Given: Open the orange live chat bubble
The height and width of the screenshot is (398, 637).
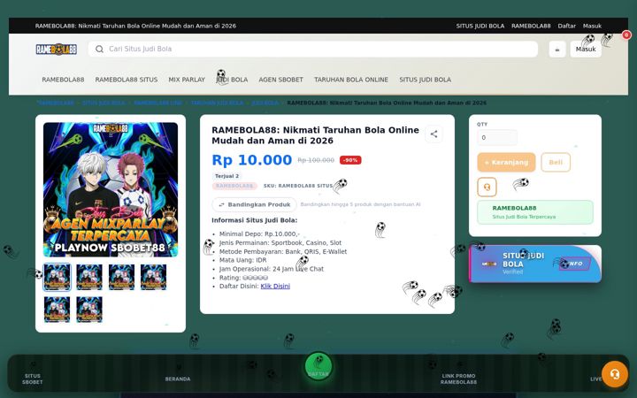Looking at the screenshot, I should [x=614, y=374].
